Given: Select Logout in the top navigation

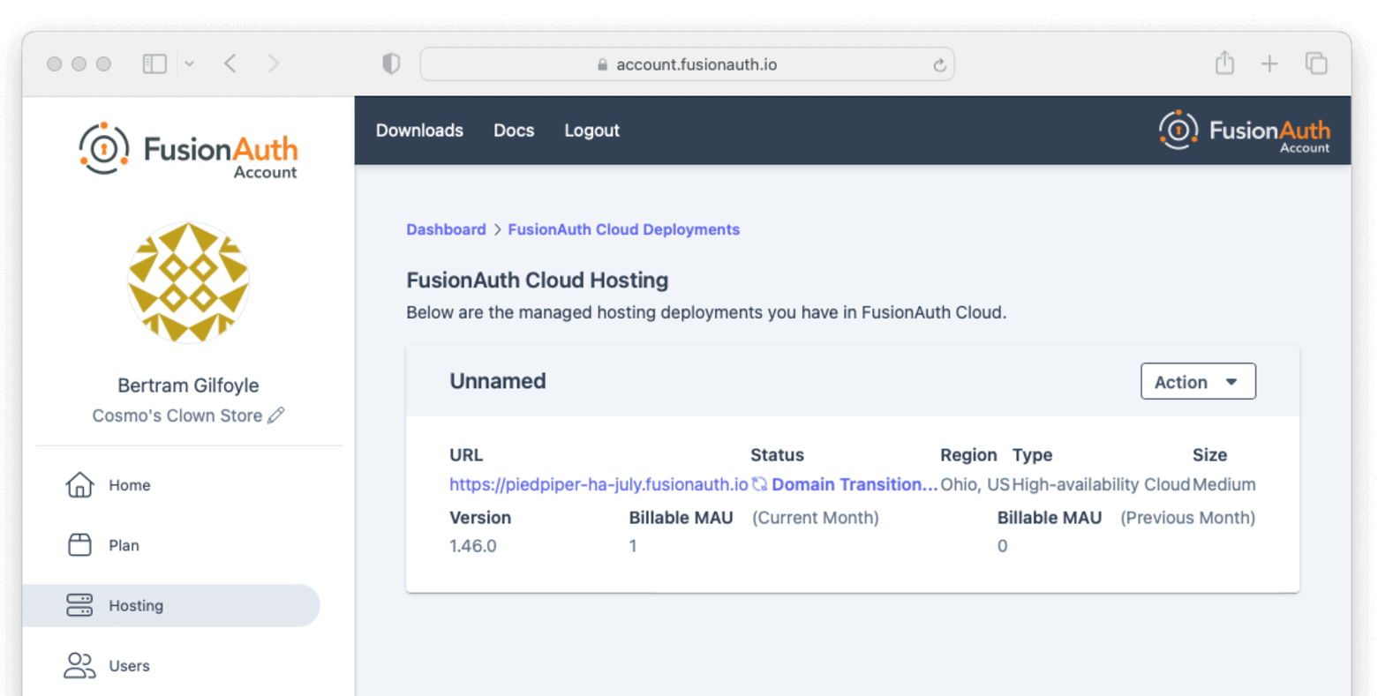Looking at the screenshot, I should click(x=591, y=131).
